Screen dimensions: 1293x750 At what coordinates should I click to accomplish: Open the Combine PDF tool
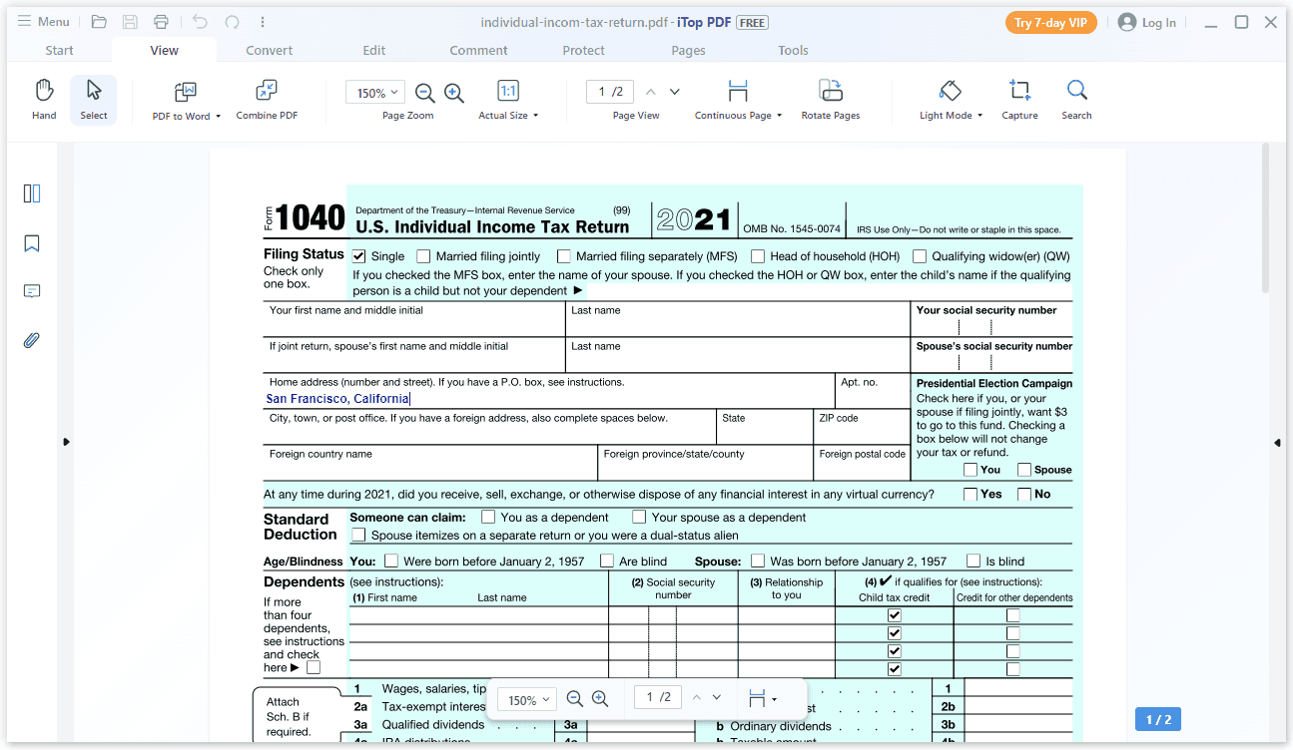(266, 99)
